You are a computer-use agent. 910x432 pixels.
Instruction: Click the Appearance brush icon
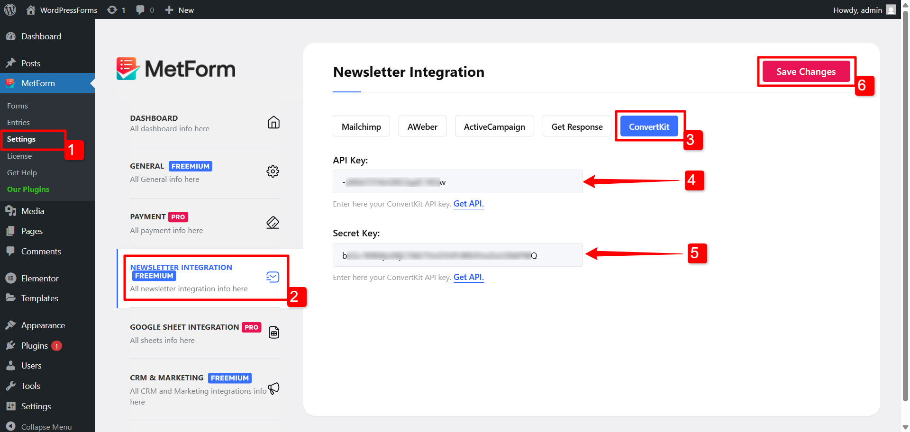click(x=10, y=325)
